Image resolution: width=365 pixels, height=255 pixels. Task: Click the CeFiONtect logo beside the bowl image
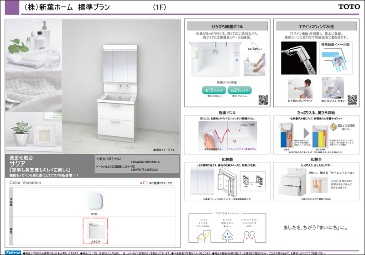[254, 48]
